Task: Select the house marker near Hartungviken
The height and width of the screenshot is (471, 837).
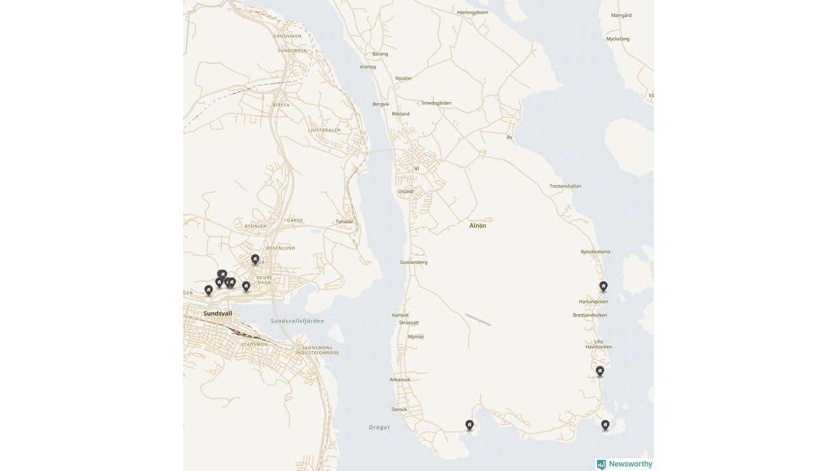Action: 604,286
